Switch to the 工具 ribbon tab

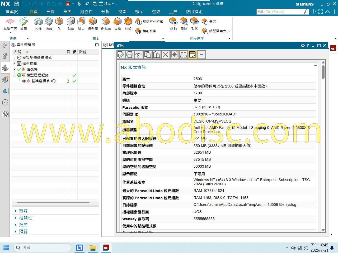[x=173, y=12]
